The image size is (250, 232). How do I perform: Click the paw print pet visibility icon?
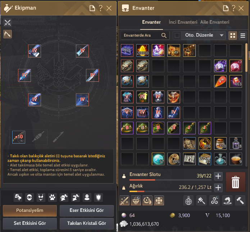52,198
